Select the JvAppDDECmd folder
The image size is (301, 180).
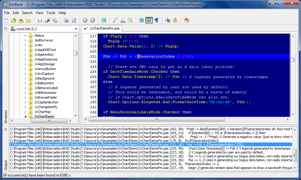(45, 50)
